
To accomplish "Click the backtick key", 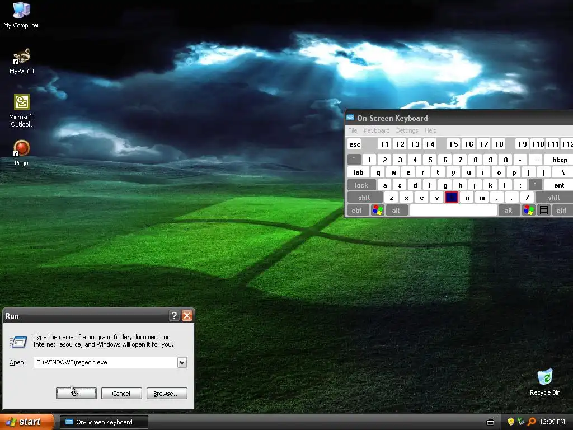I will 354,160.
